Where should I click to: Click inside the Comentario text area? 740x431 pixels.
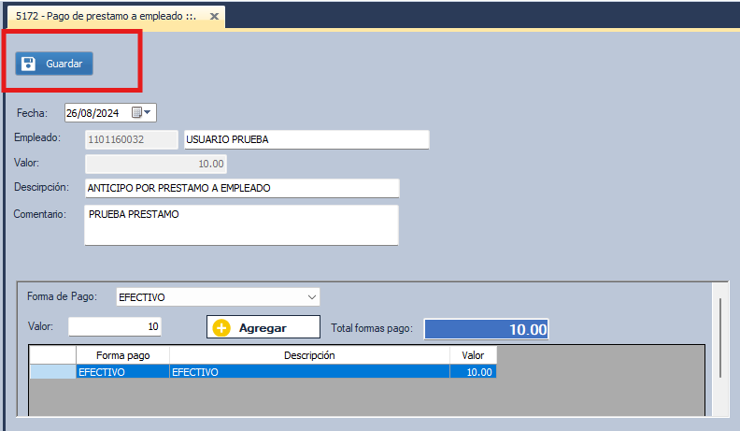(x=241, y=224)
